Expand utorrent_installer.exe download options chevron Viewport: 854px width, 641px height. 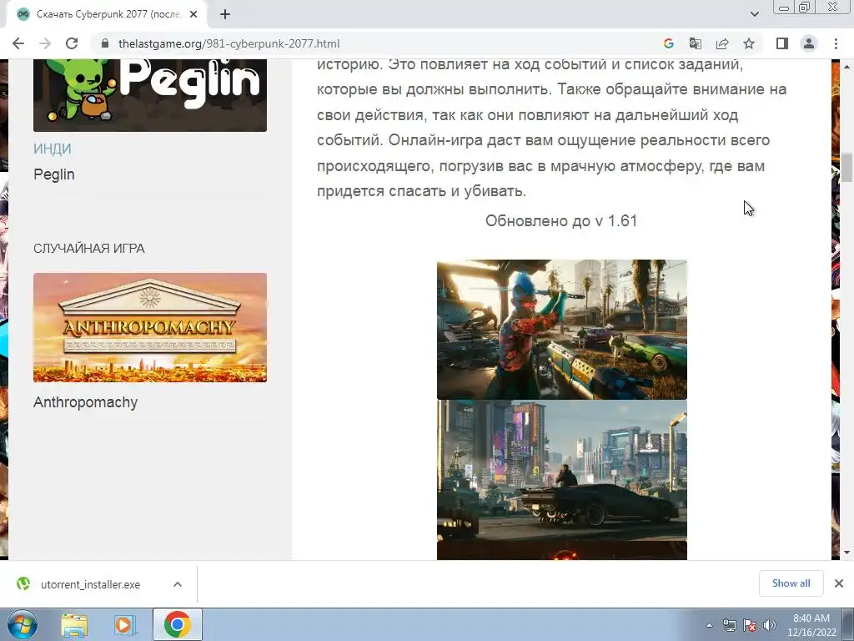click(178, 584)
